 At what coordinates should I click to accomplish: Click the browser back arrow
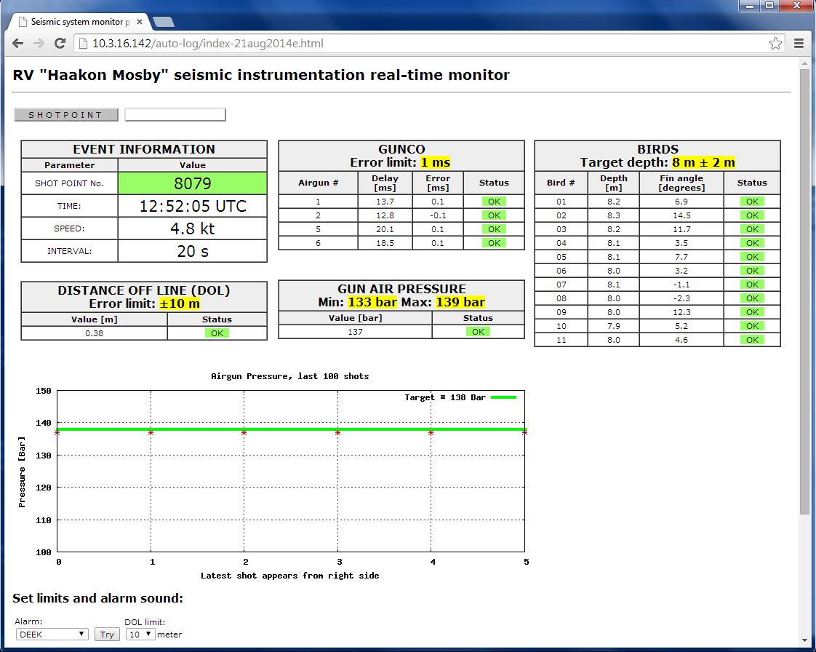tap(18, 44)
